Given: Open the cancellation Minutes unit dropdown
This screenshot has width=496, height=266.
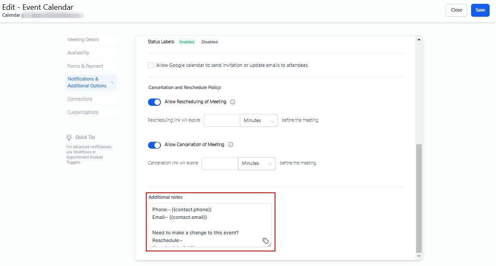Looking at the screenshot, I should click(257, 163).
